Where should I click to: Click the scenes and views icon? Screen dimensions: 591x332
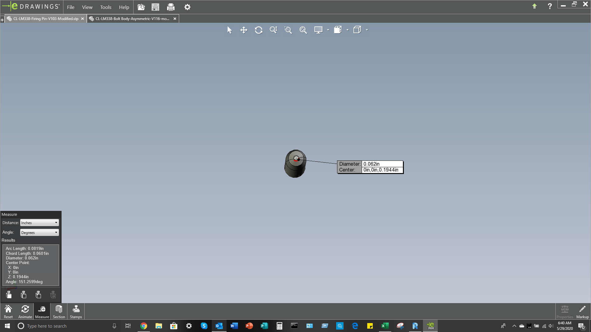(x=338, y=30)
